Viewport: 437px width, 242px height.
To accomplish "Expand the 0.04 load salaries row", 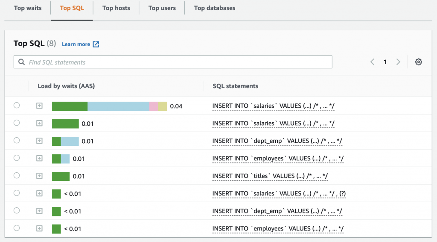I will point(39,106).
